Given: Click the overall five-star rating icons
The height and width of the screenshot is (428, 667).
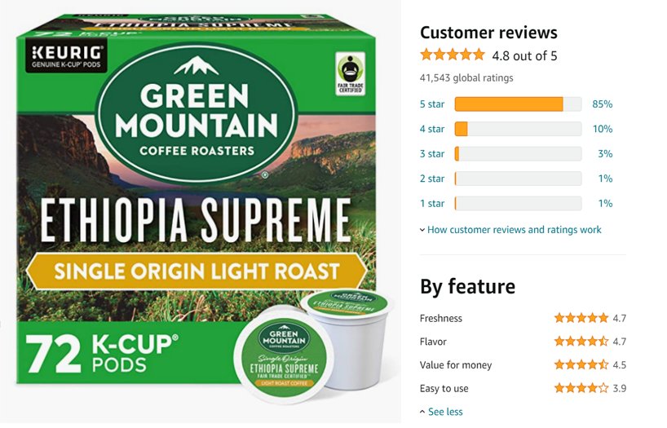Looking at the screenshot, I should [453, 55].
